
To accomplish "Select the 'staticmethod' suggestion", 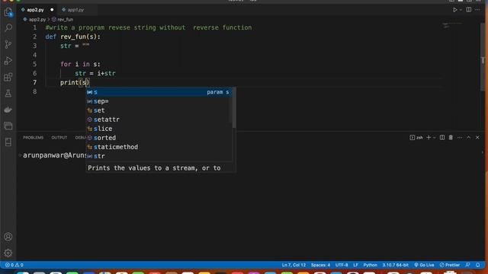I will 159,147.
